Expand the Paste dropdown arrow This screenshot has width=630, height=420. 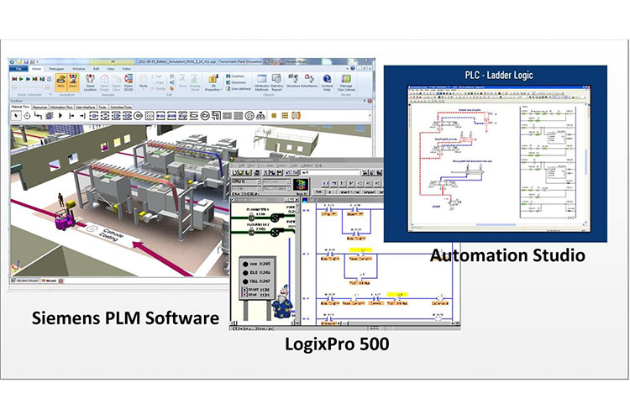tap(144, 89)
